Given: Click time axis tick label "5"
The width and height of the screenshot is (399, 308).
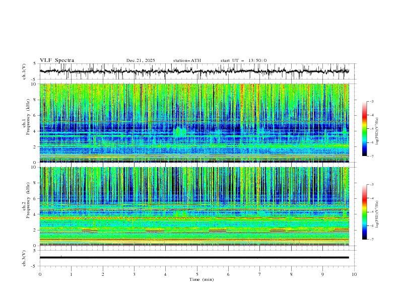Looking at the screenshot, I should 197,274.
